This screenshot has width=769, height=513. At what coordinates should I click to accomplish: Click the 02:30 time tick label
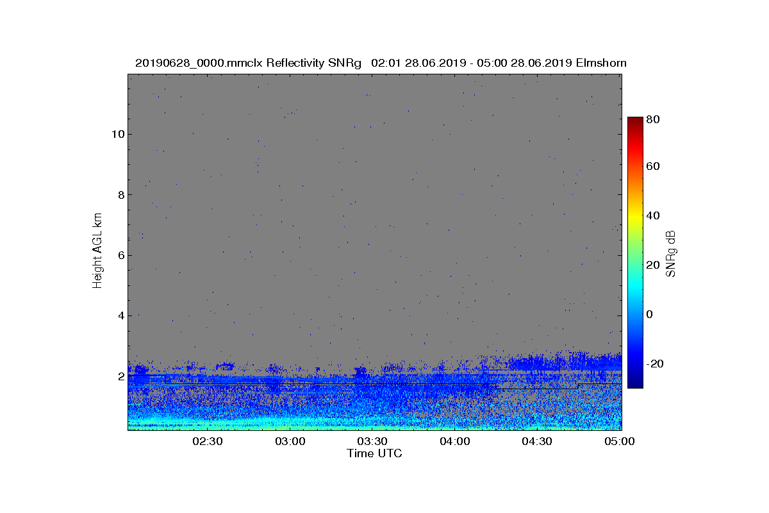(x=208, y=441)
